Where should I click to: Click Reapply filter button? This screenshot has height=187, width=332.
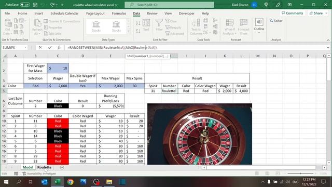(173, 28)
